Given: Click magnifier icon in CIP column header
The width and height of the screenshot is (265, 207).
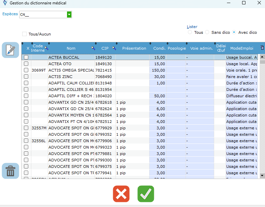Looking at the screenshot, I should [x=114, y=48].
